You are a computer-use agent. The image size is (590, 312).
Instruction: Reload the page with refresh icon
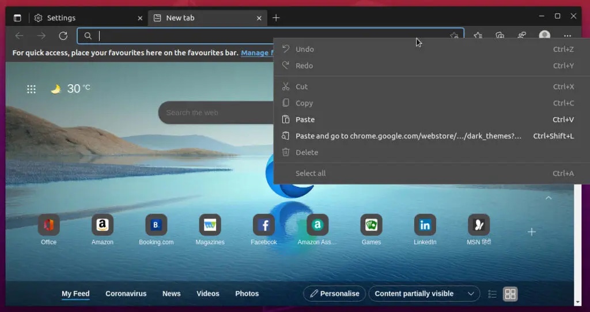[x=63, y=36]
